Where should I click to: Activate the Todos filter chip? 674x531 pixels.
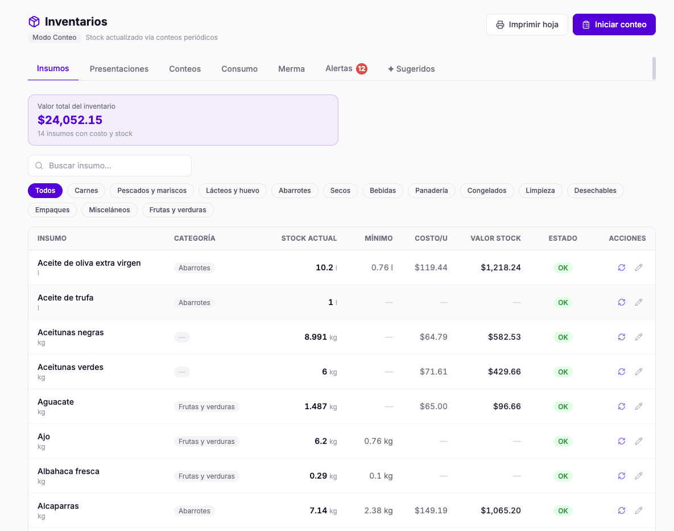(x=45, y=191)
